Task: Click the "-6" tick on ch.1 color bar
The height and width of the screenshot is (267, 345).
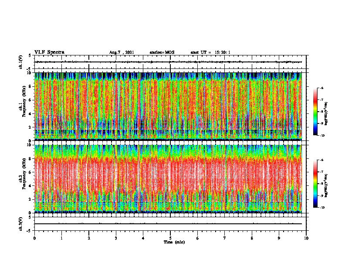Action: (x=321, y=88)
